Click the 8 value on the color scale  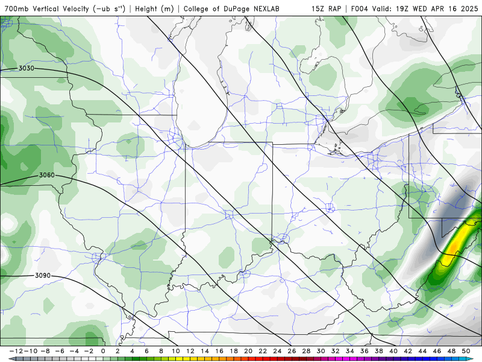point(161,351)
